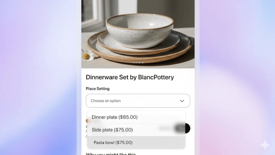This screenshot has height=155, width=275.
Task: Open the dinnerware product photo
Action: [138, 34]
